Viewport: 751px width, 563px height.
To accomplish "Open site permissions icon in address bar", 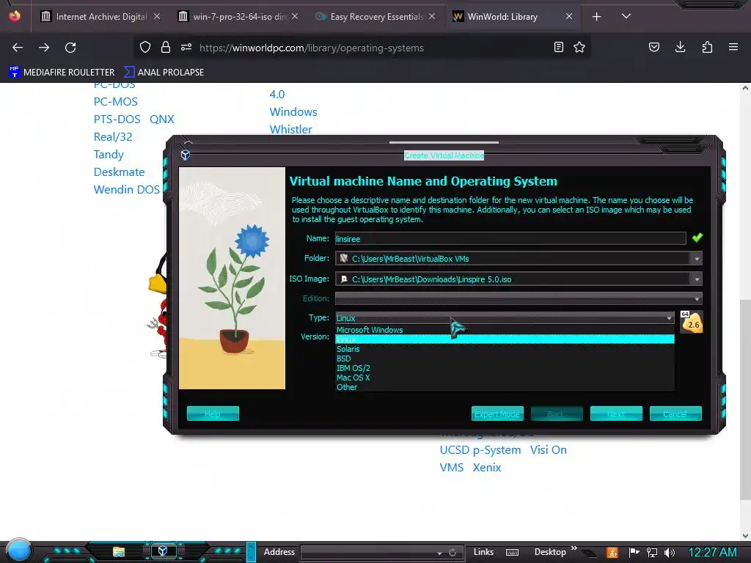I will click(186, 48).
